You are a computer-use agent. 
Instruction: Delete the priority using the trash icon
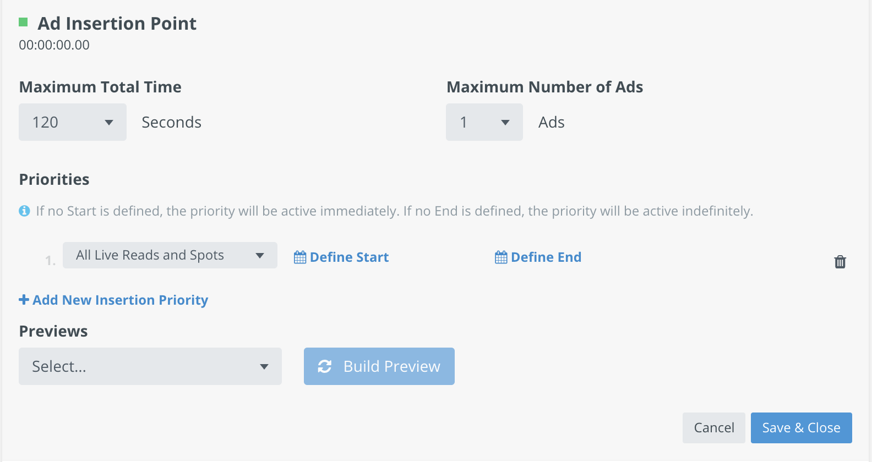click(x=840, y=262)
